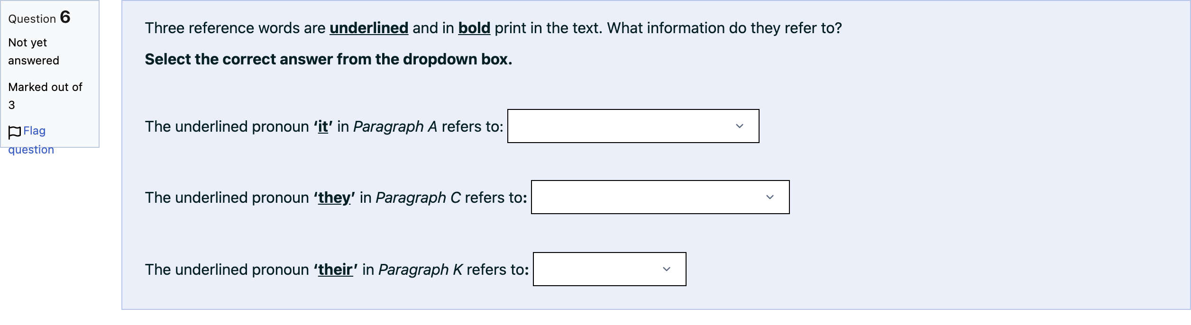This screenshot has height=325, width=1191.
Task: Open the answer dropdown for pronoun 'they'
Action: 660,197
